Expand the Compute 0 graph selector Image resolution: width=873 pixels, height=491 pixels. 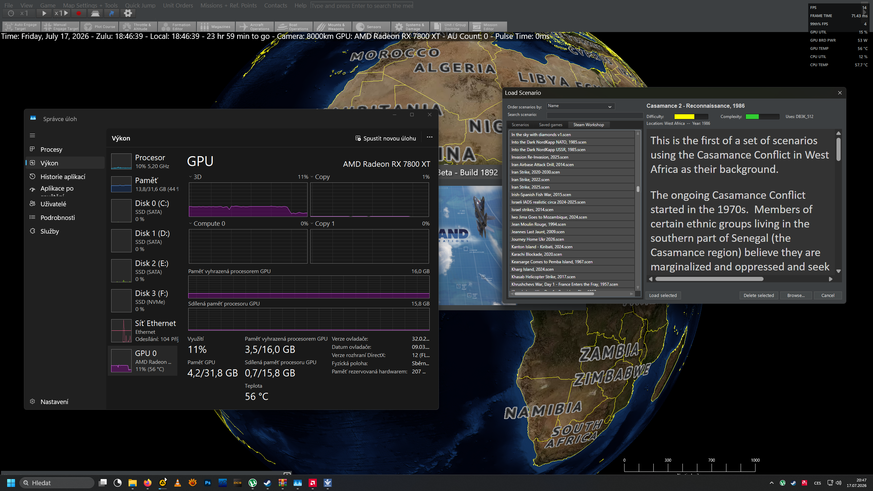207,223
